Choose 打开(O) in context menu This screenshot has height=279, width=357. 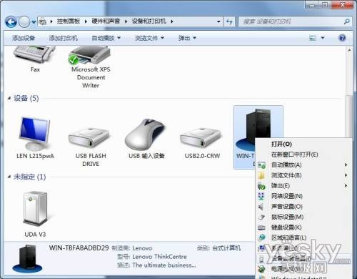303,144
